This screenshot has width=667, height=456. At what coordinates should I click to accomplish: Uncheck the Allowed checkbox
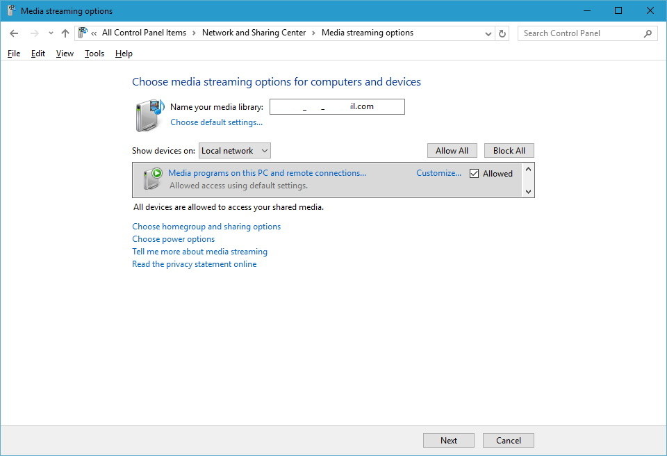click(x=475, y=174)
